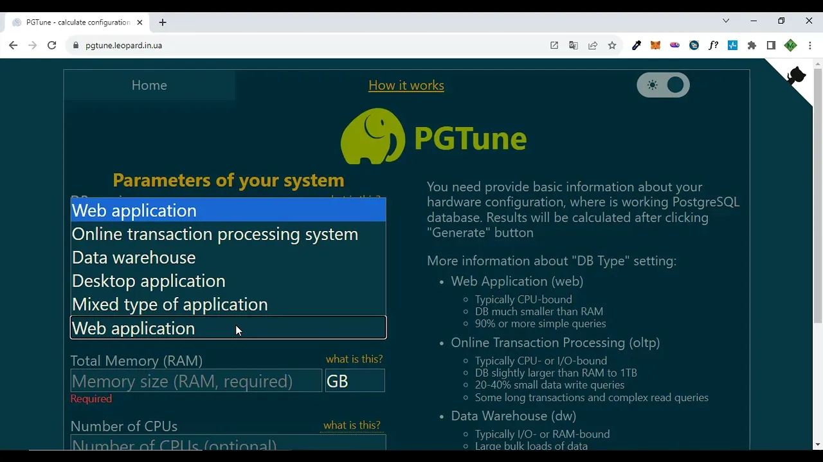
Task: Click the red 'Required' validation text
Action: (x=91, y=399)
